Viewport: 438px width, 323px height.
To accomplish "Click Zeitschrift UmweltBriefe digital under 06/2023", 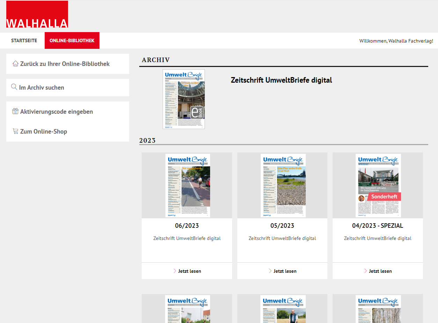I will 187,238.
